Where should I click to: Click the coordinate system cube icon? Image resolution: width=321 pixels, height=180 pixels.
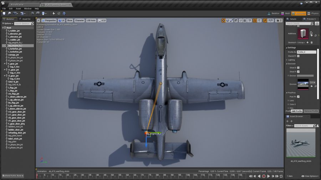236,20
